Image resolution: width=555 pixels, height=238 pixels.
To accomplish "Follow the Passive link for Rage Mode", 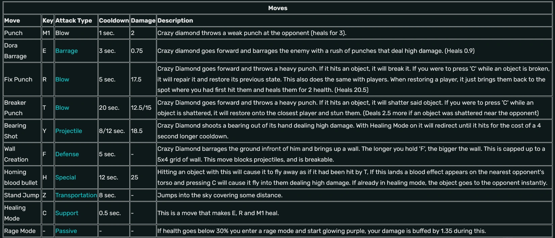I will (x=66, y=231).
